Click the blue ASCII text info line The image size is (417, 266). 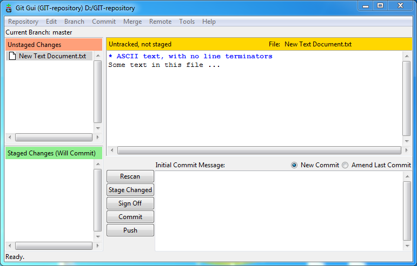pos(190,56)
